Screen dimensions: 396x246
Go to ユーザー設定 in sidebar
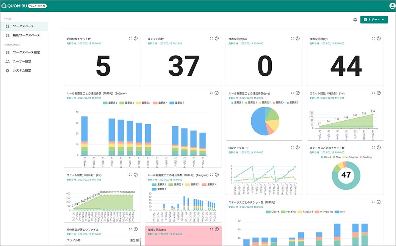pyautogui.click(x=22, y=61)
